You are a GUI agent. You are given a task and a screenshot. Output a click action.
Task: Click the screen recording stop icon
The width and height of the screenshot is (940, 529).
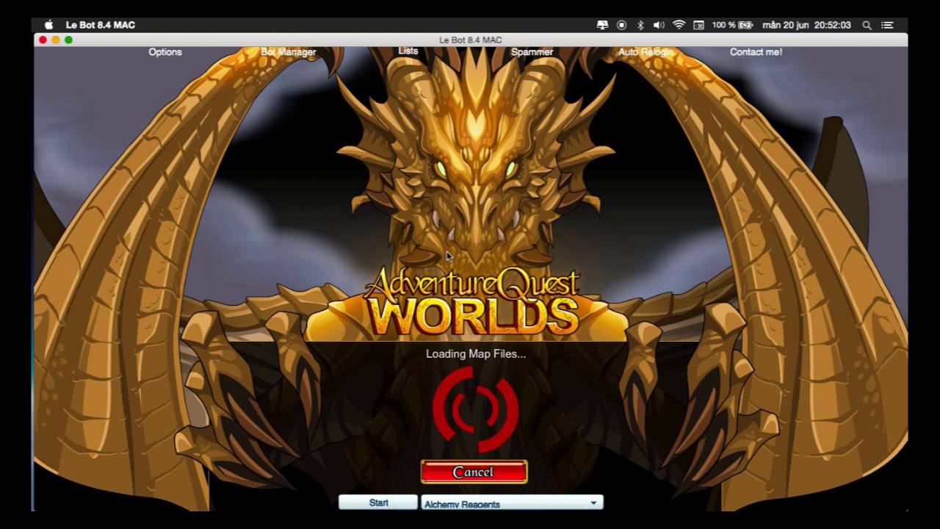(621, 25)
